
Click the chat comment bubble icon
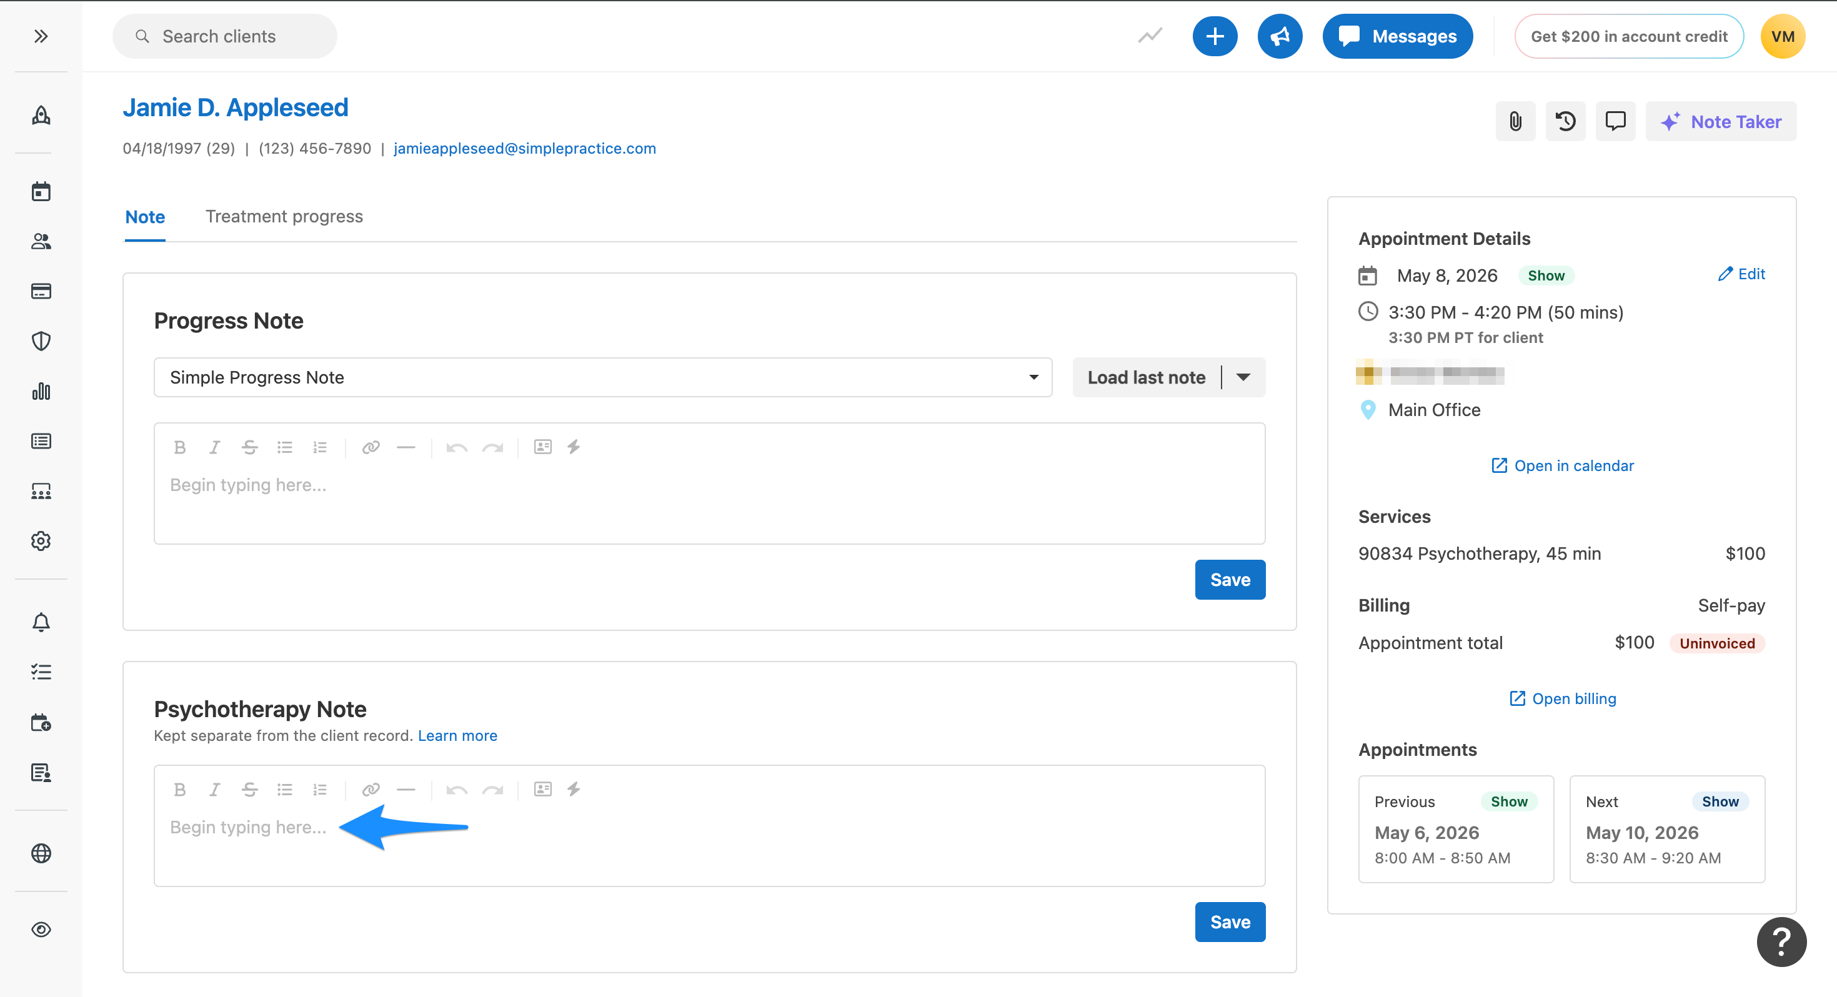tap(1615, 121)
